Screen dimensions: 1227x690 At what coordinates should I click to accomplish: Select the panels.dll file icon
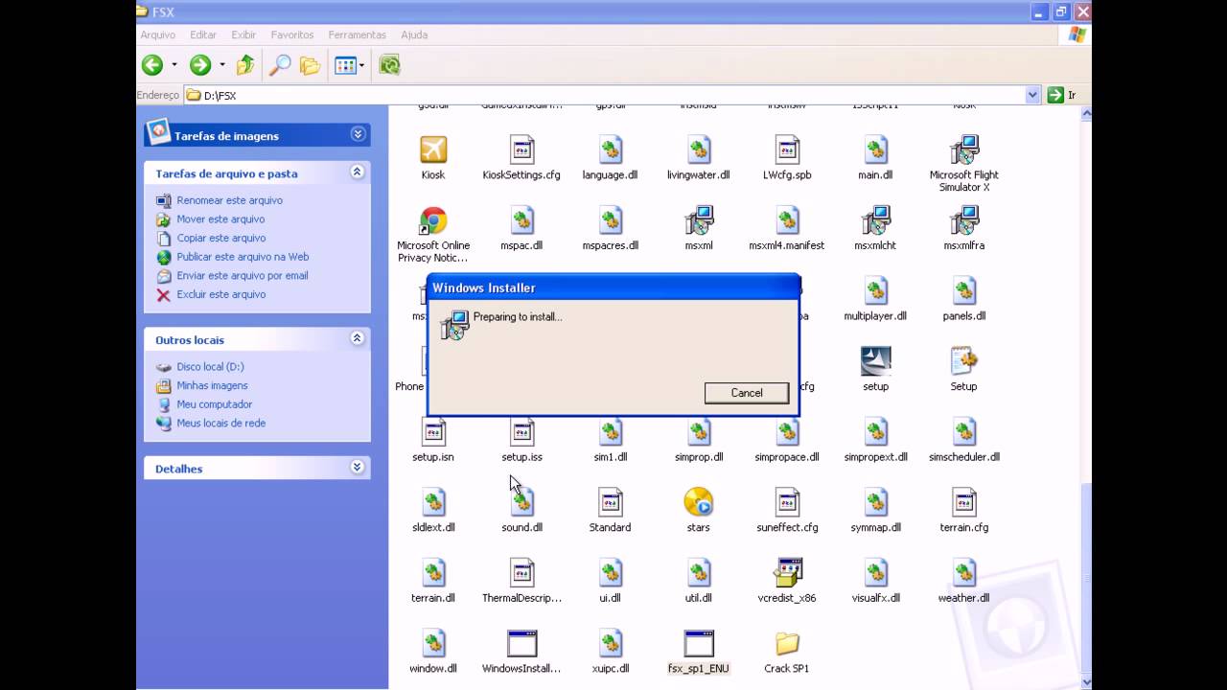click(x=963, y=290)
